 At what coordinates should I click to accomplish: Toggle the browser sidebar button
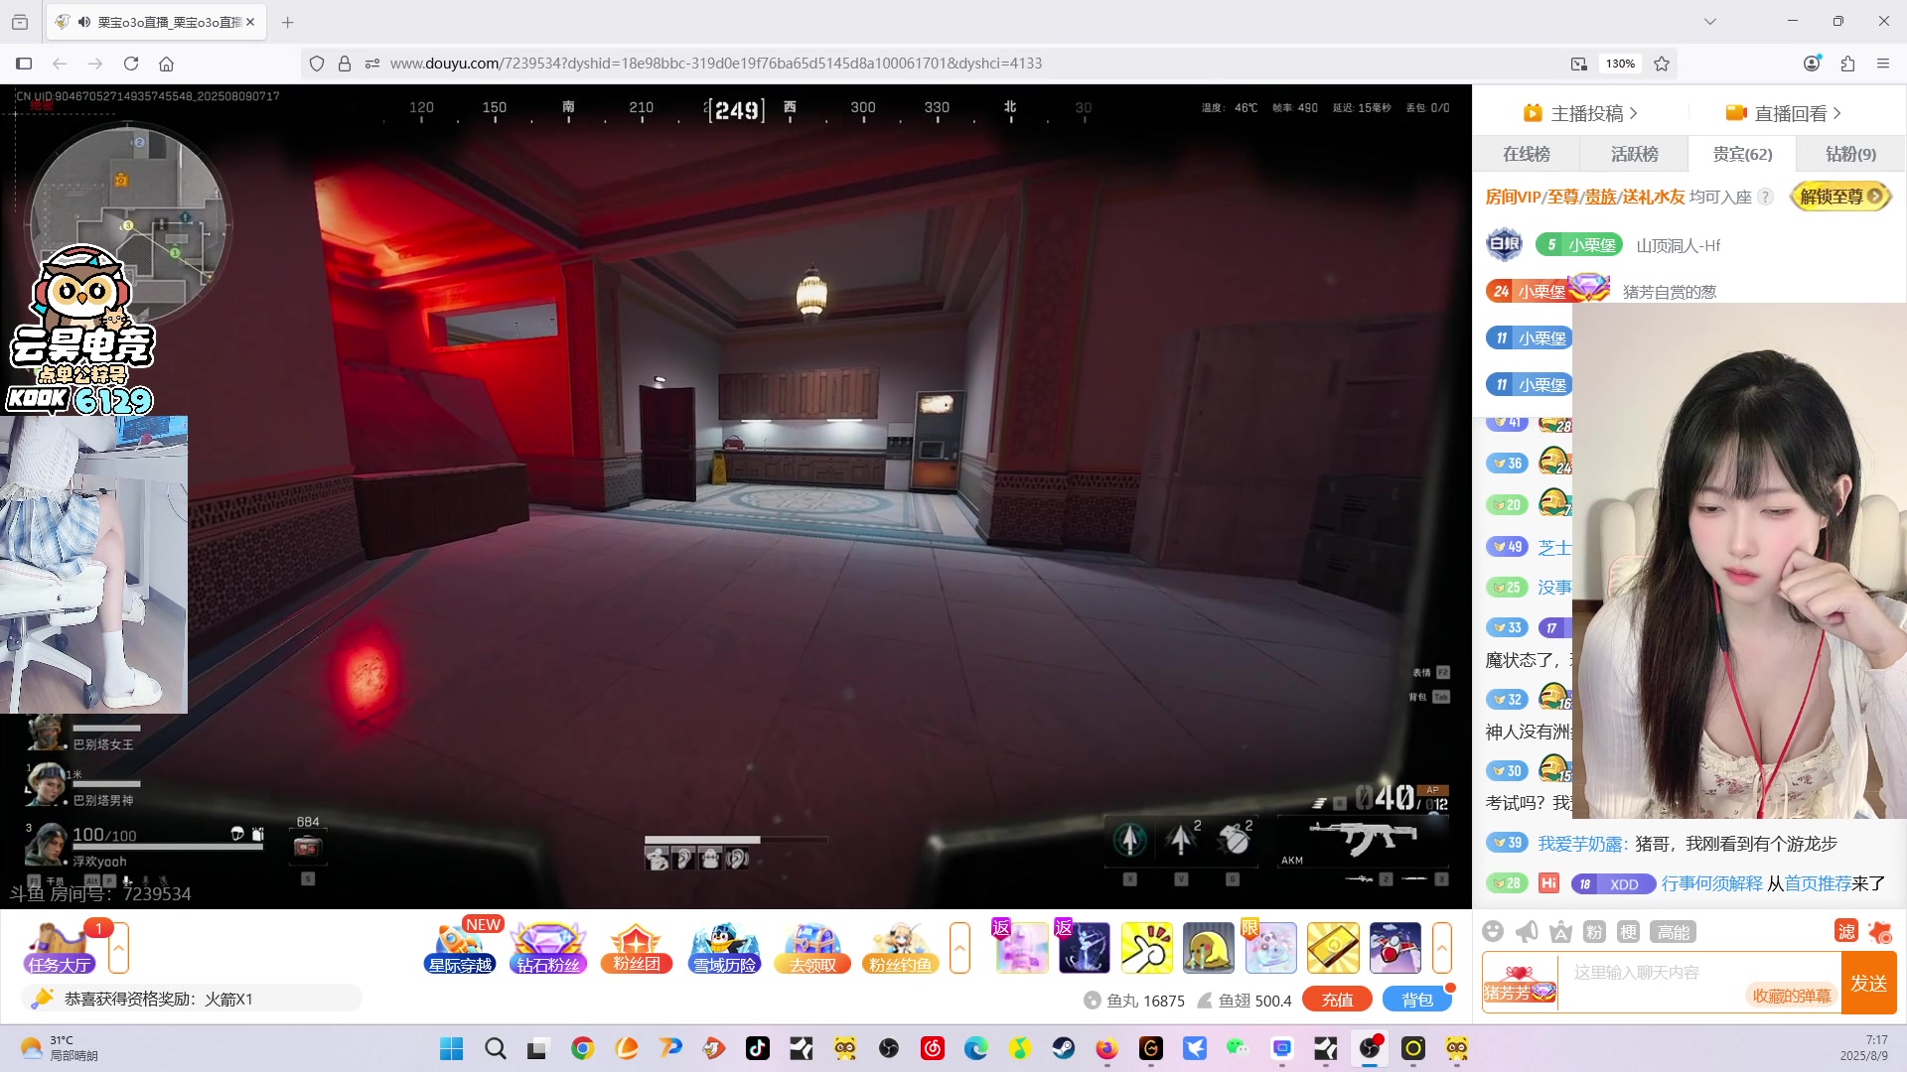coord(24,64)
